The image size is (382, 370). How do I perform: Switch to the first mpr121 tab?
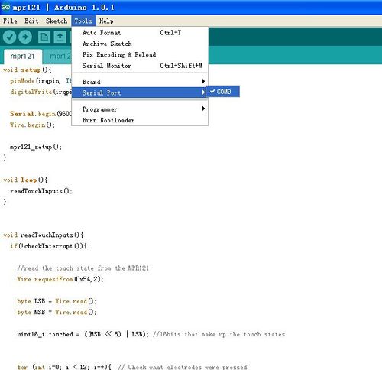pyautogui.click(x=23, y=57)
